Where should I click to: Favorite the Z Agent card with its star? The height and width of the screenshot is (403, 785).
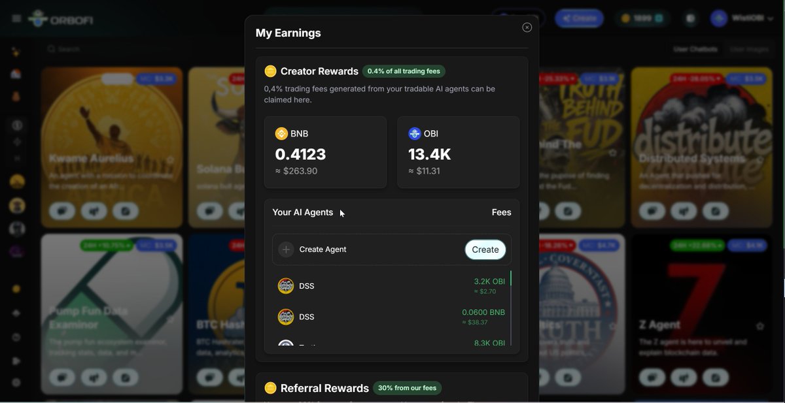click(x=760, y=326)
